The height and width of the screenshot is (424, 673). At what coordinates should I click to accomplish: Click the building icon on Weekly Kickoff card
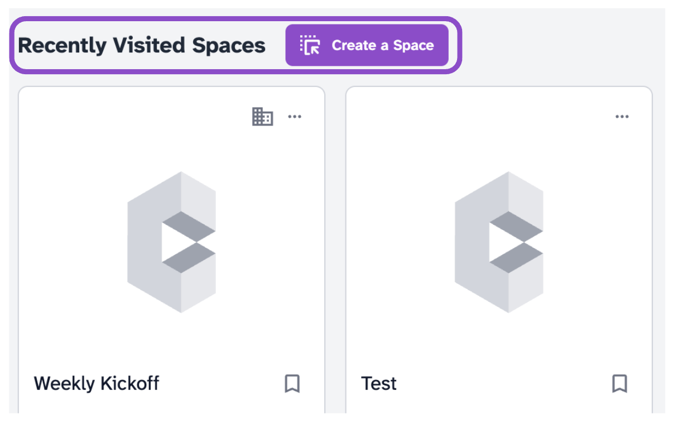pos(262,117)
